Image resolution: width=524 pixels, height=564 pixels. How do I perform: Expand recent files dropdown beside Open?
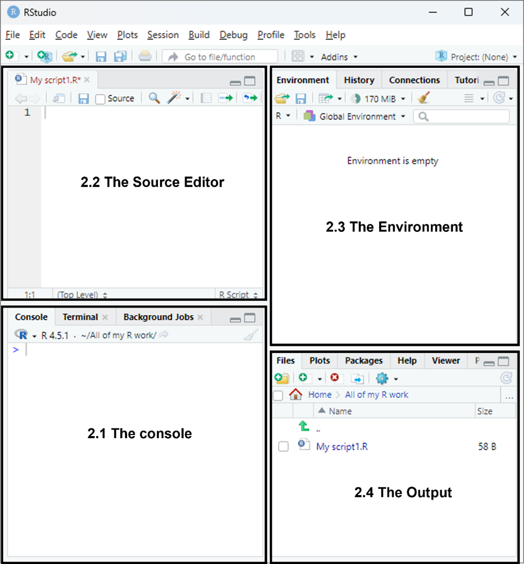pos(82,57)
